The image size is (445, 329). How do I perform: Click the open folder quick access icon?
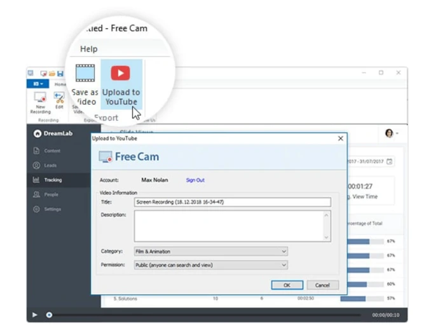coord(52,74)
